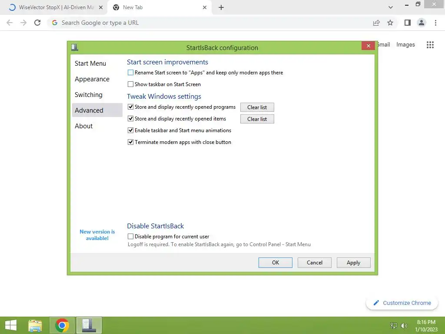The image size is (445, 334).
Task: Clear list of recently opened programs
Action: [257, 107]
